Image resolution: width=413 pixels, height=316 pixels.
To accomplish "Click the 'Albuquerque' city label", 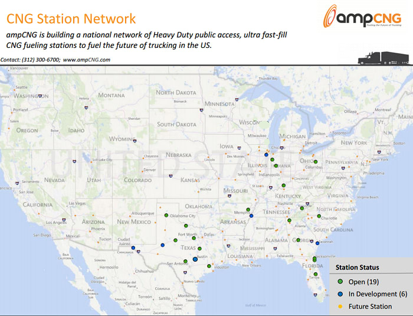I will (x=143, y=213).
